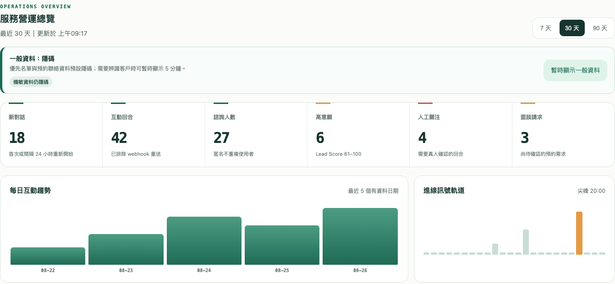
Task: Click the 08-26 date label
Action: [360, 271]
